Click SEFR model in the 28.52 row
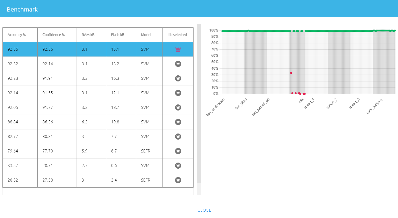 145,180
